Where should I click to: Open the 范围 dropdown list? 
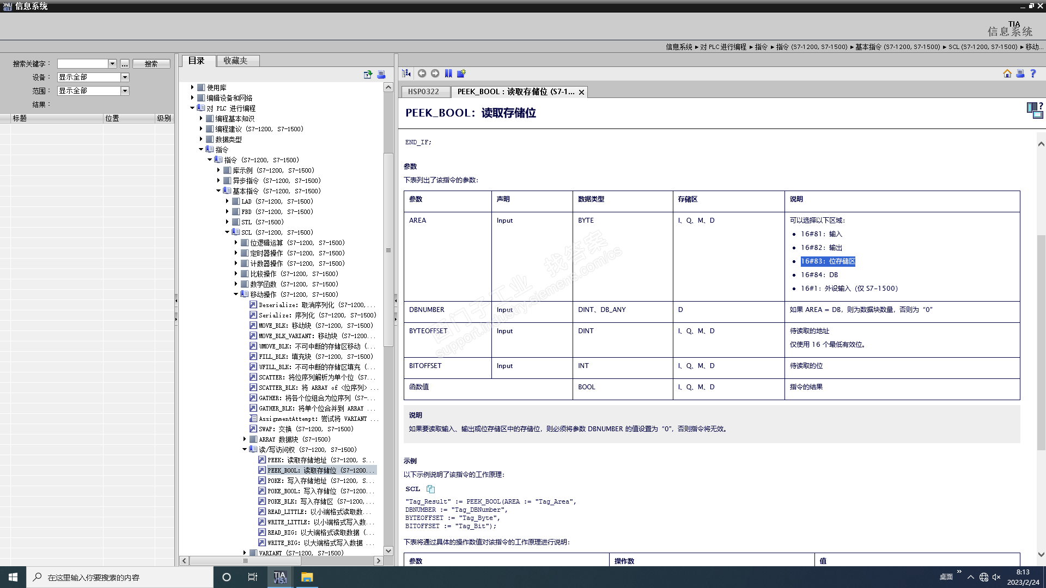click(x=125, y=91)
